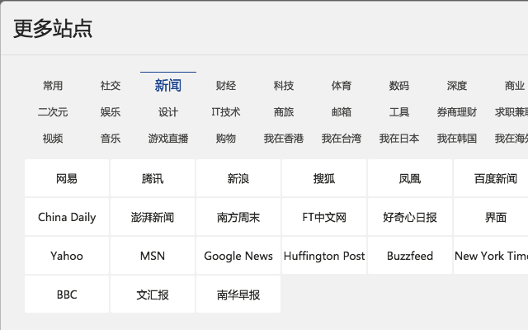Open the 社交 category tab
The width and height of the screenshot is (528, 330).
(x=111, y=86)
